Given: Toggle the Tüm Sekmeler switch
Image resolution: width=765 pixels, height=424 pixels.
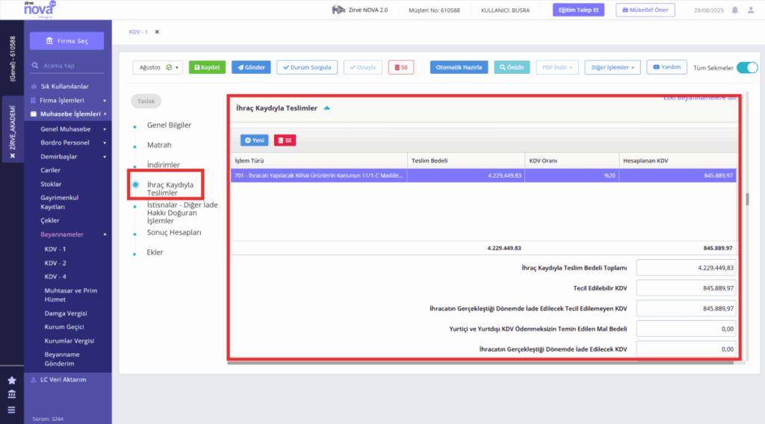Looking at the screenshot, I should pos(747,68).
